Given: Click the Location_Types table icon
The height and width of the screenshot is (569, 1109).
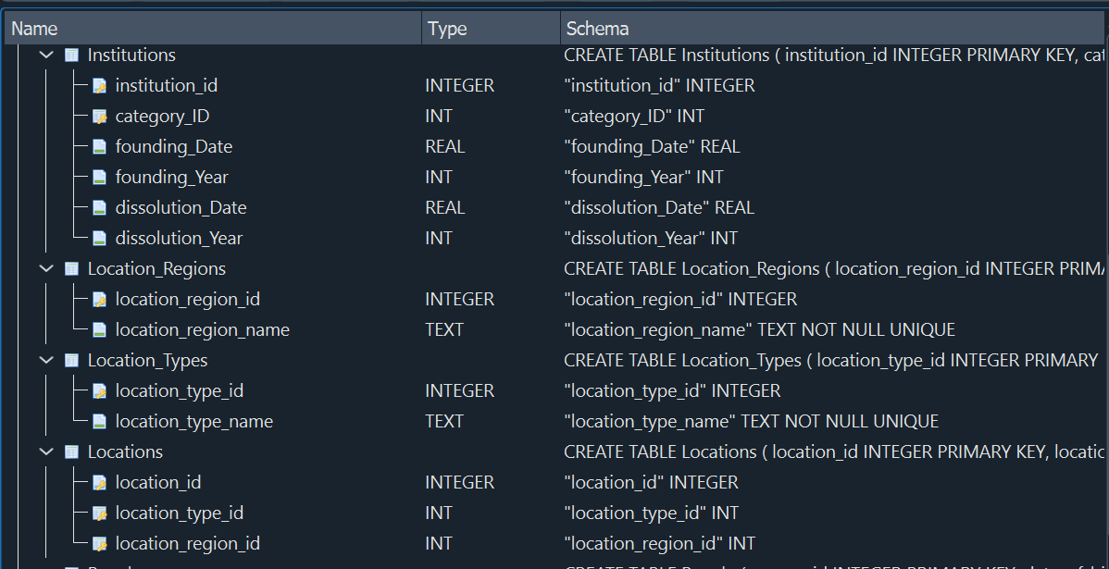Looking at the screenshot, I should pos(71,360).
